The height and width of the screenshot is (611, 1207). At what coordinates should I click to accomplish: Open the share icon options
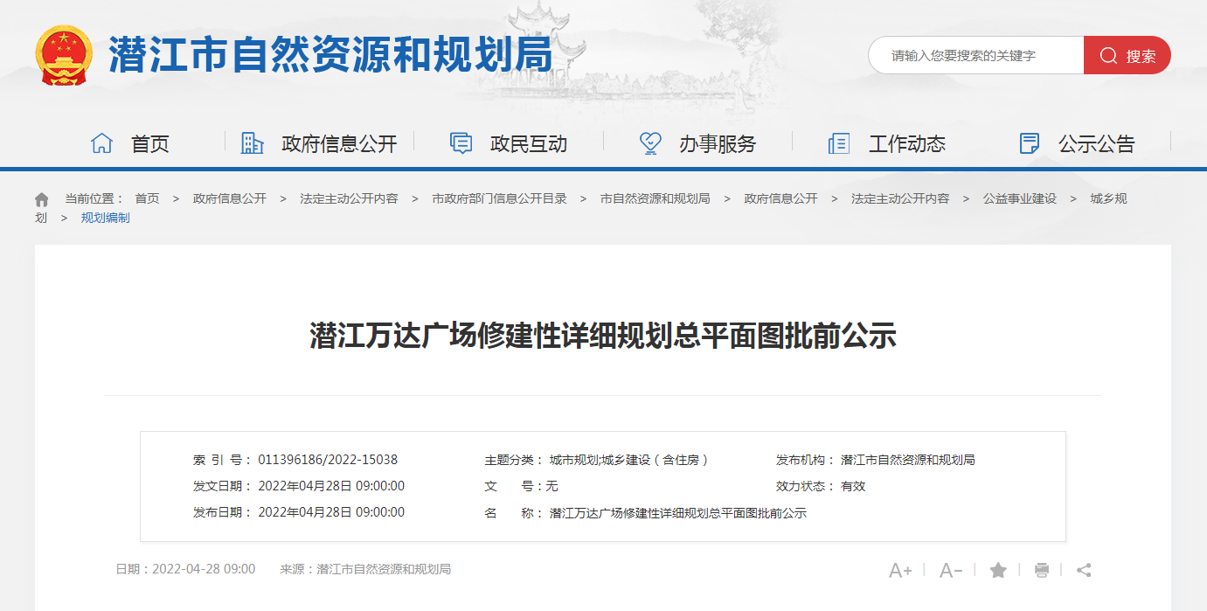[1084, 571]
